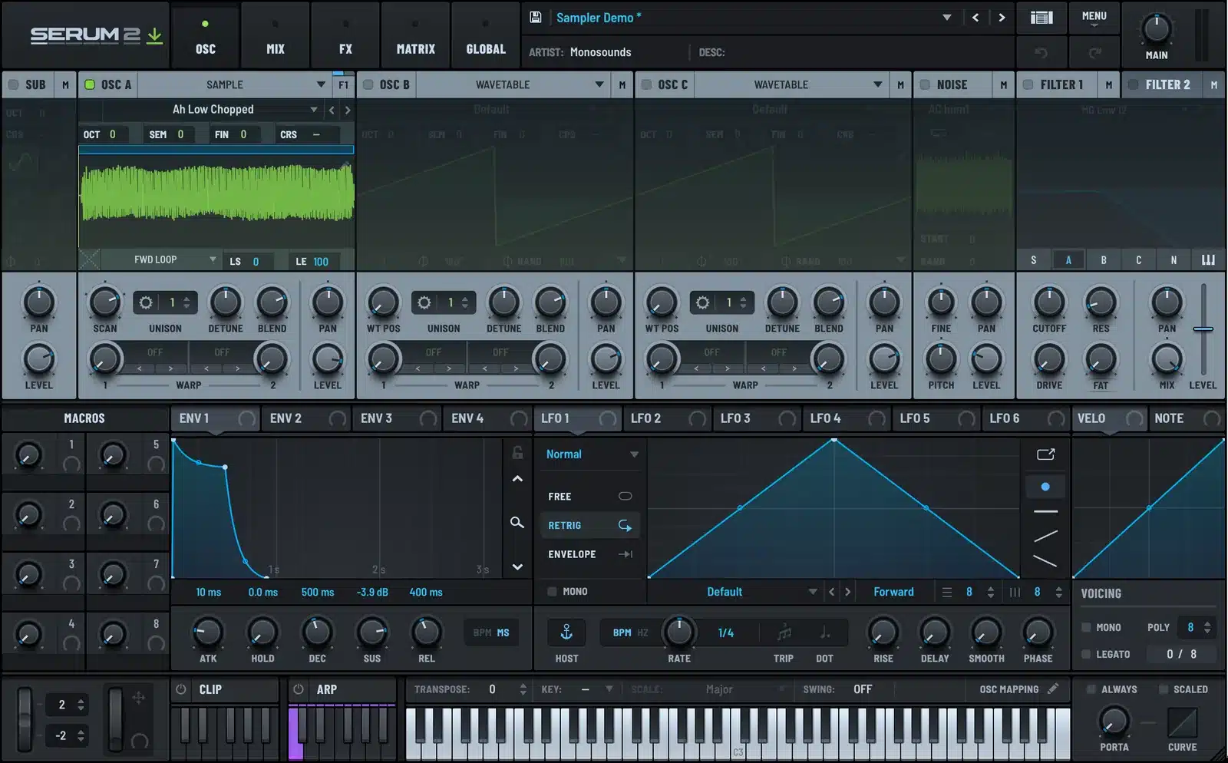Screen dimensions: 1228x763
Task: Click the BPM MS envelope time switch
Action: [x=491, y=633]
